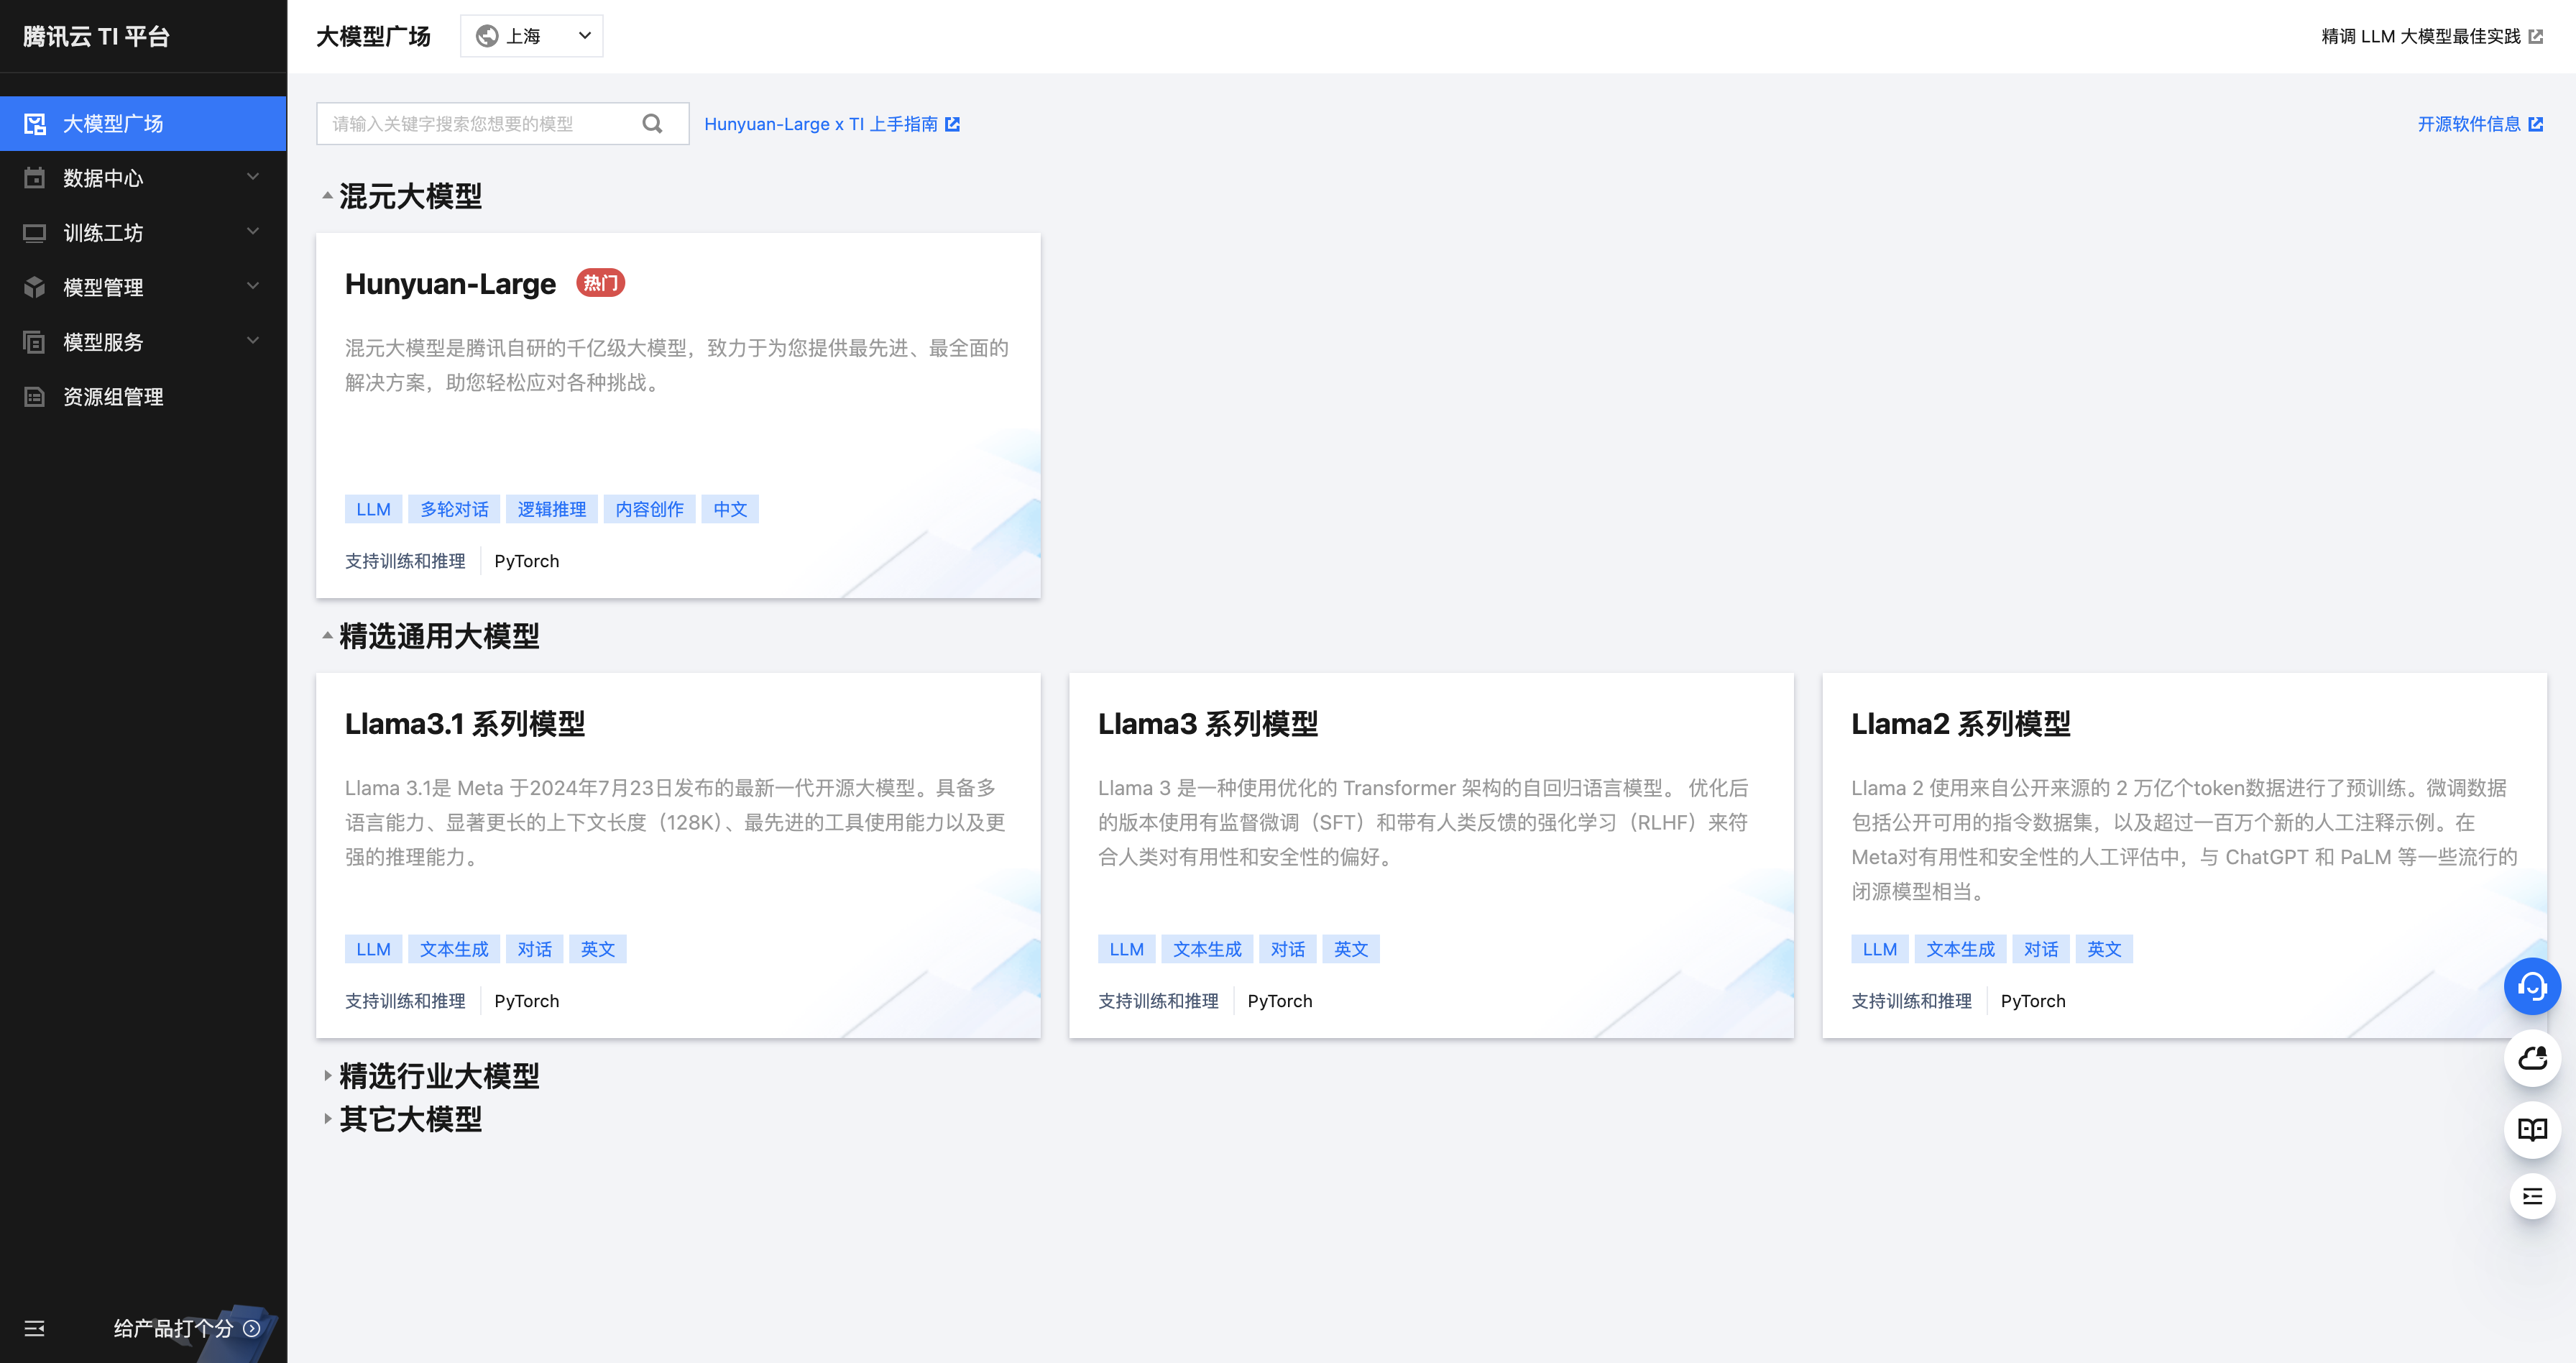Open the documentation book floating icon
Image resolution: width=2576 pixels, height=1363 pixels.
(x=2532, y=1130)
